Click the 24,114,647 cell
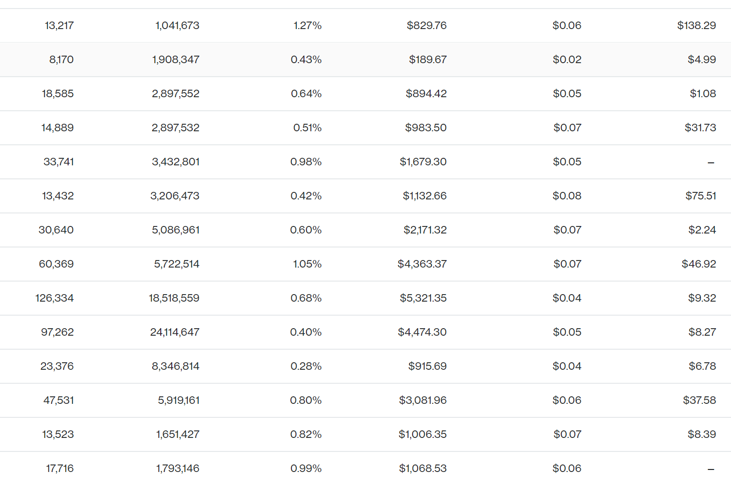This screenshot has height=478, width=731. [175, 332]
